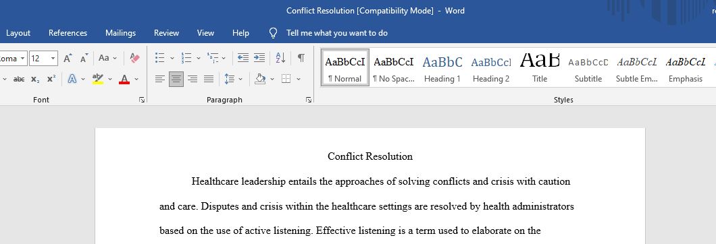Expand the Text Effects dropdown arrow

(83, 79)
